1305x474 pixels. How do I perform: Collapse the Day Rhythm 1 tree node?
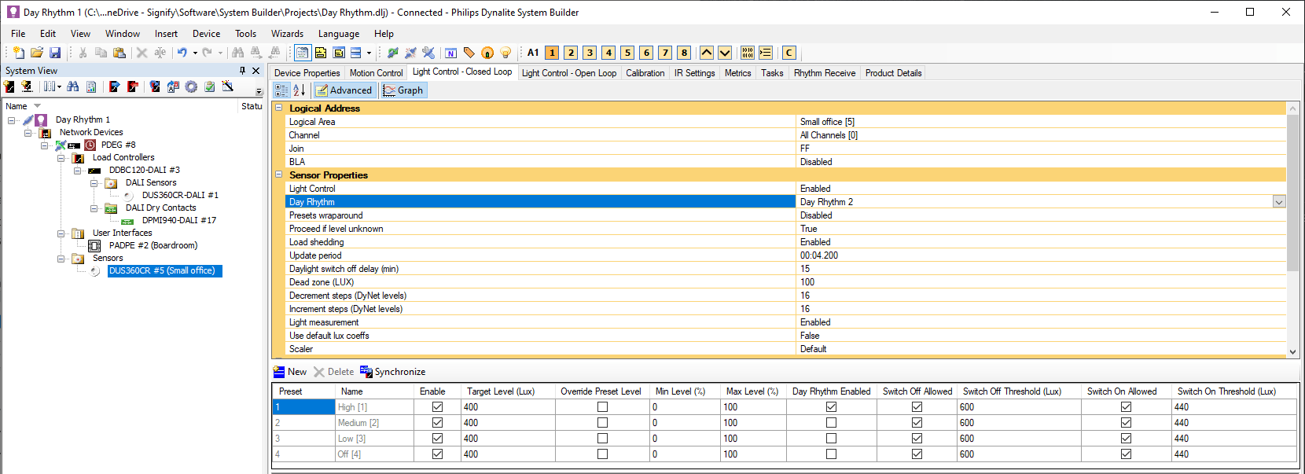(11, 120)
